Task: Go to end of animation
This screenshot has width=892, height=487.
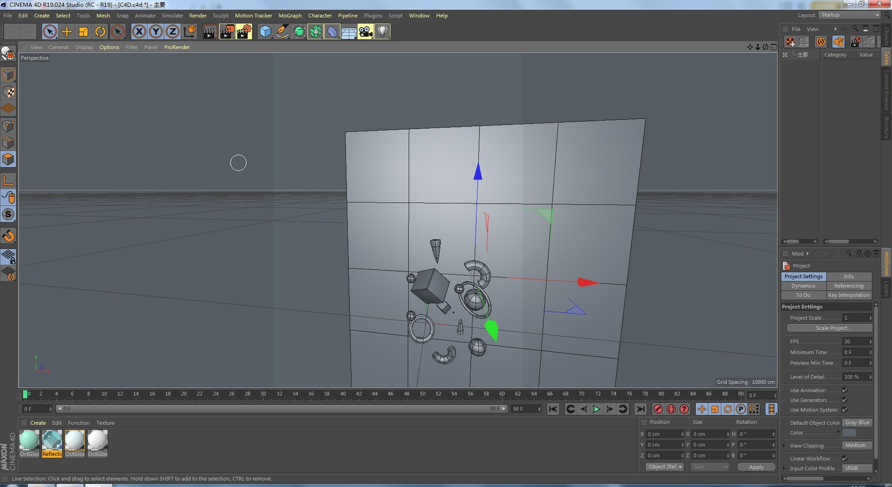Action: [x=640, y=409]
